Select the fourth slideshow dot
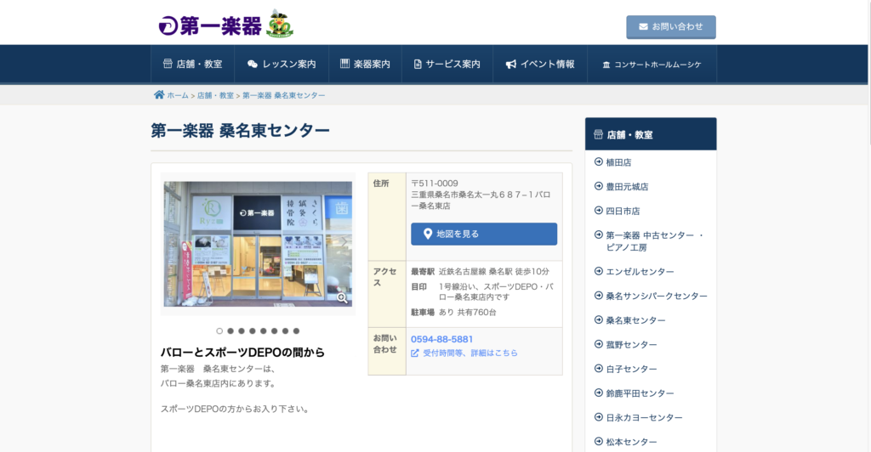 (252, 331)
